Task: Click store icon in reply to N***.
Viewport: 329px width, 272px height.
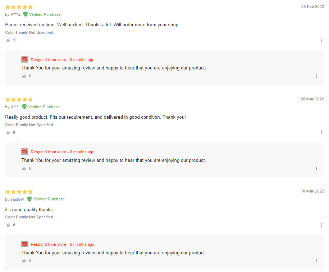Action: tap(24, 151)
